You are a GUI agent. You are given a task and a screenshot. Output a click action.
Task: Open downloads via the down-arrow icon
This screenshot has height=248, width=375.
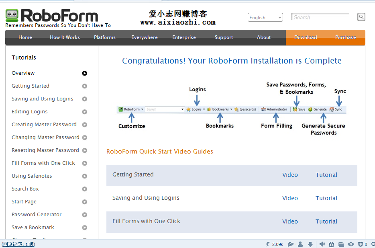[310, 244]
